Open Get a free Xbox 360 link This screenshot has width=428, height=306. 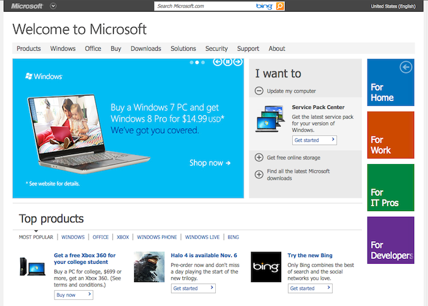(x=84, y=258)
